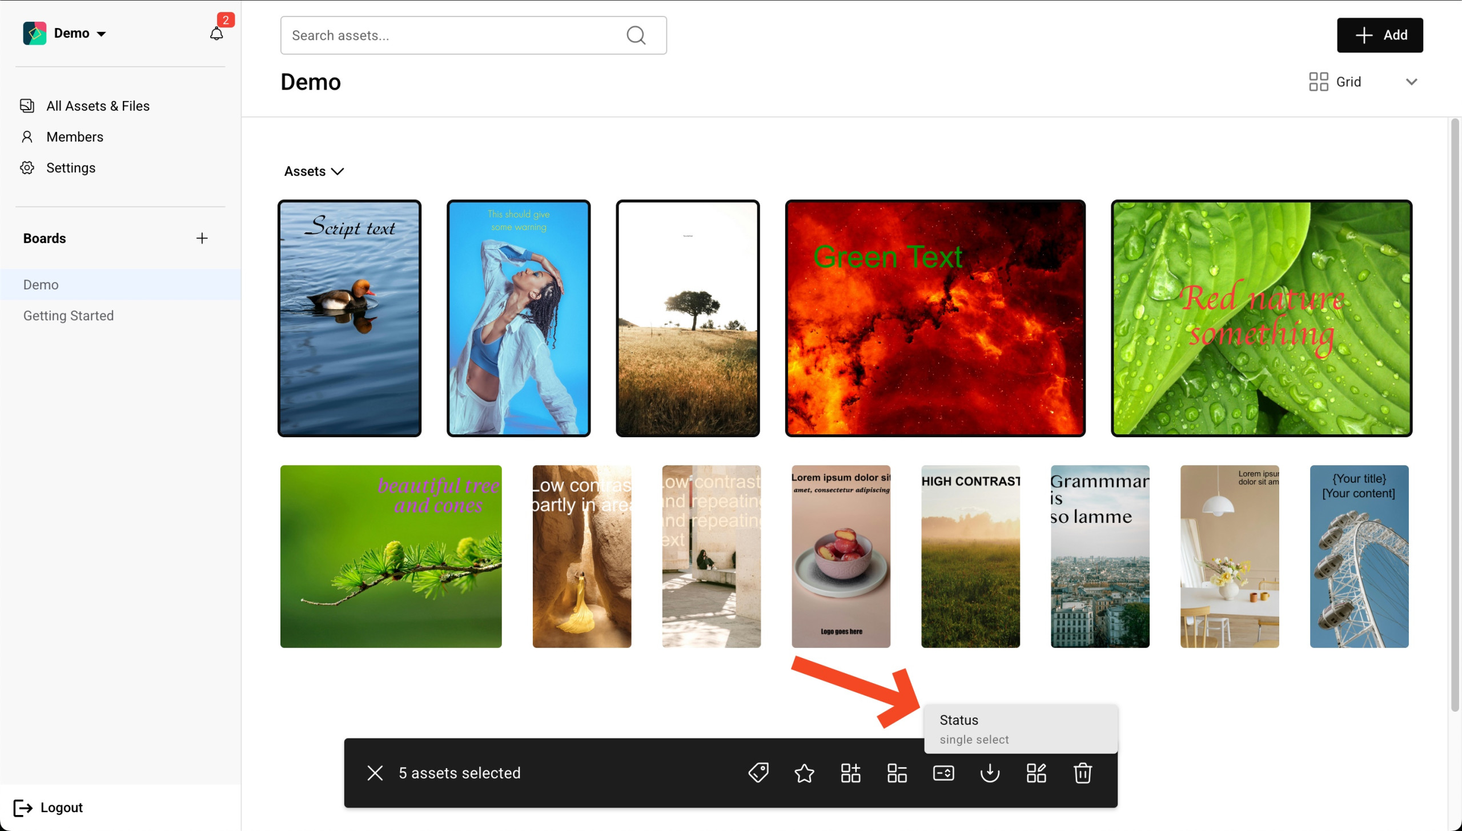Click the star favorite icon
The image size is (1462, 831).
click(804, 773)
